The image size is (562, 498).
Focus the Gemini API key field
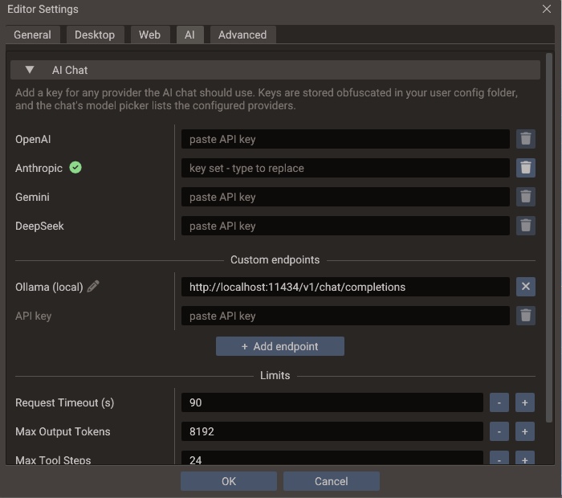click(x=345, y=197)
